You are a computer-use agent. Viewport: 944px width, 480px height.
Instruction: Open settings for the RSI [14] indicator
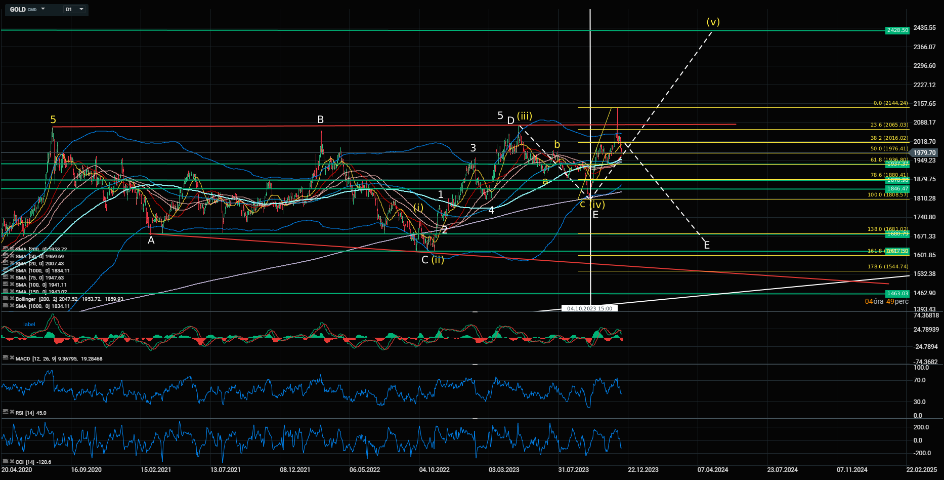pyautogui.click(x=5, y=412)
